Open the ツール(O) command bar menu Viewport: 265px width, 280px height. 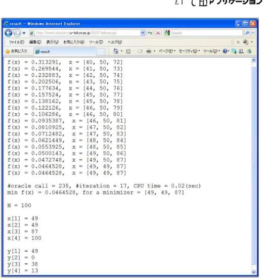click(x=211, y=51)
